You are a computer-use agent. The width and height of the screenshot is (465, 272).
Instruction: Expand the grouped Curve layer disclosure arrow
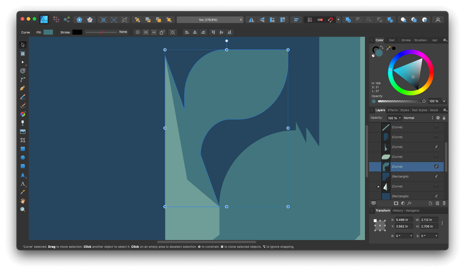coord(378,186)
